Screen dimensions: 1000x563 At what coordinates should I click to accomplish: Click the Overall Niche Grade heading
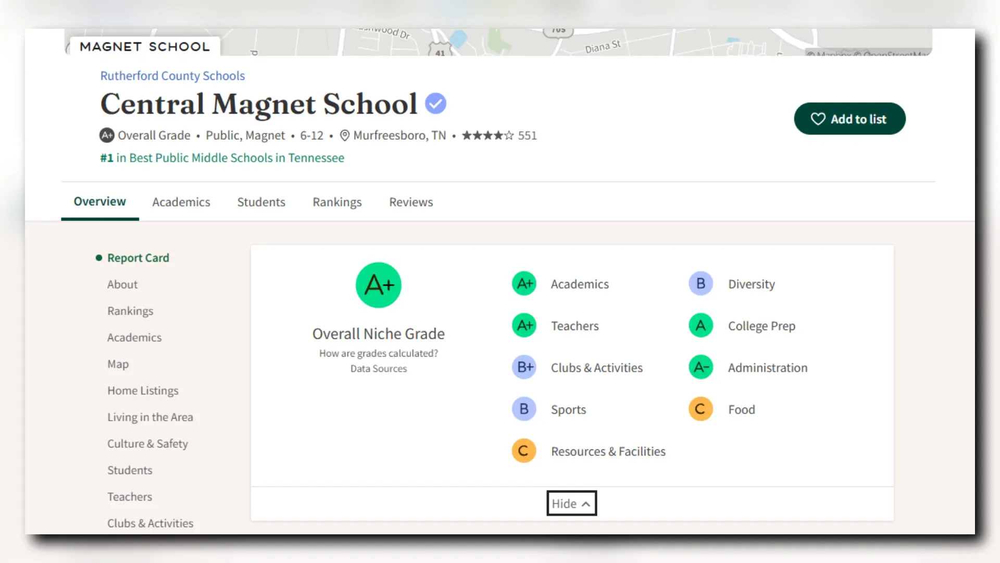click(379, 334)
